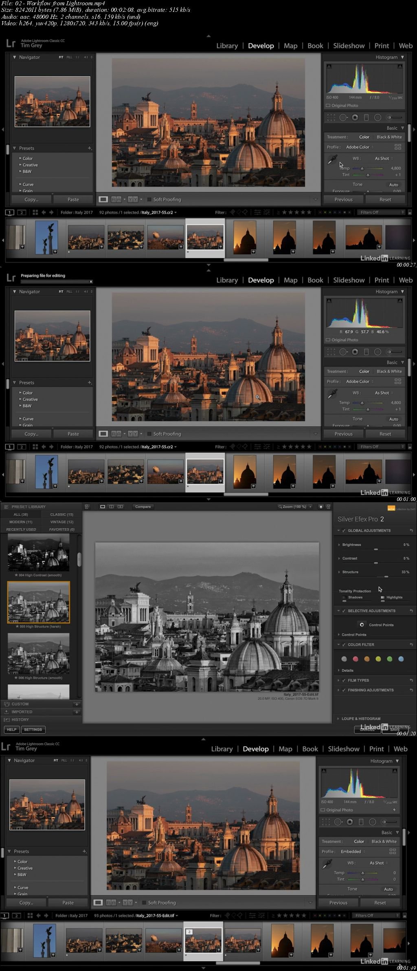Expand the Brightness sub-sliders in Silver Efex
417x971 pixels.
click(x=339, y=545)
